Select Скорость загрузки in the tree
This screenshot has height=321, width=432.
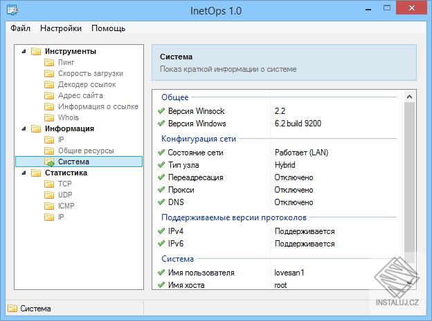click(91, 73)
